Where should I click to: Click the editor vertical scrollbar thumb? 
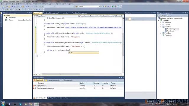point(123,44)
